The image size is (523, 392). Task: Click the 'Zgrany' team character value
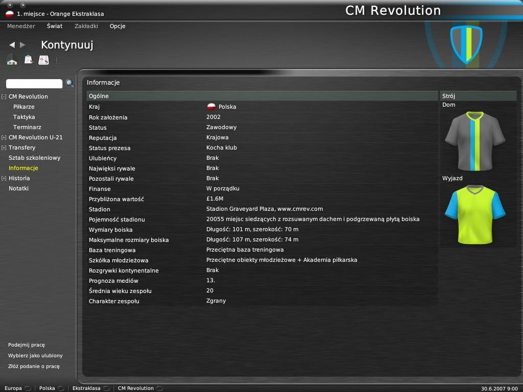(216, 301)
